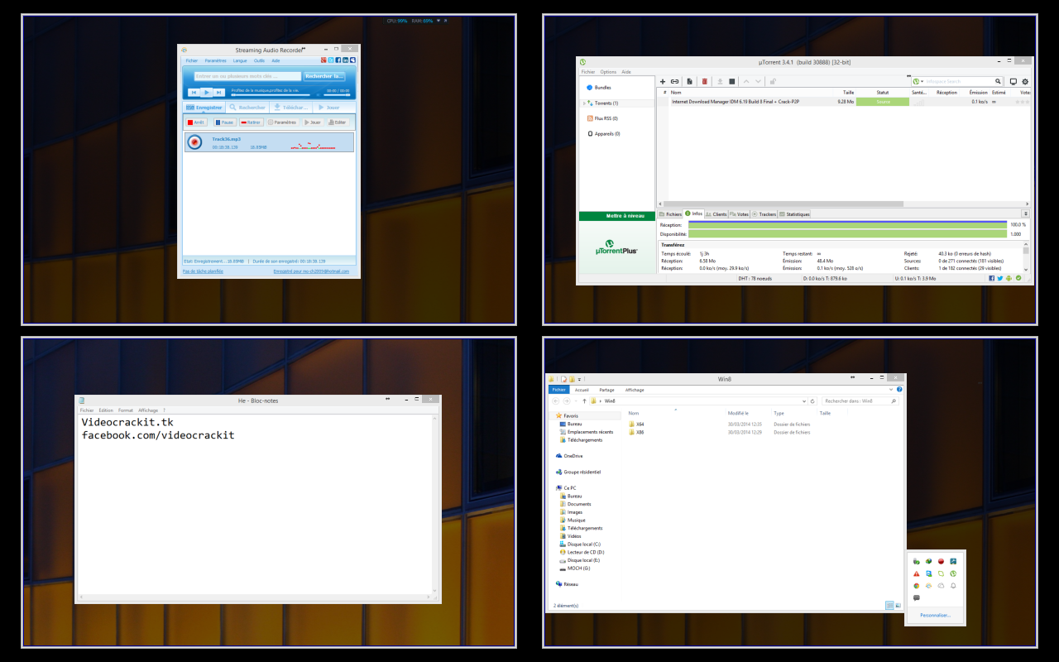Image resolution: width=1059 pixels, height=662 pixels.
Task: Click the Explorer refresh icon
Action: coord(812,401)
